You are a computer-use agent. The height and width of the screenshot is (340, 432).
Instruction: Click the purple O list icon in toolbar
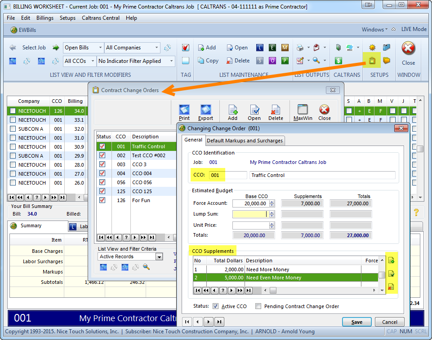(272, 61)
